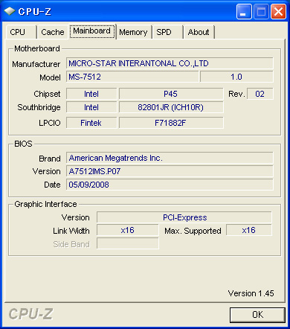Select the Mainboard tab
The height and width of the screenshot is (329, 290).
point(92,31)
